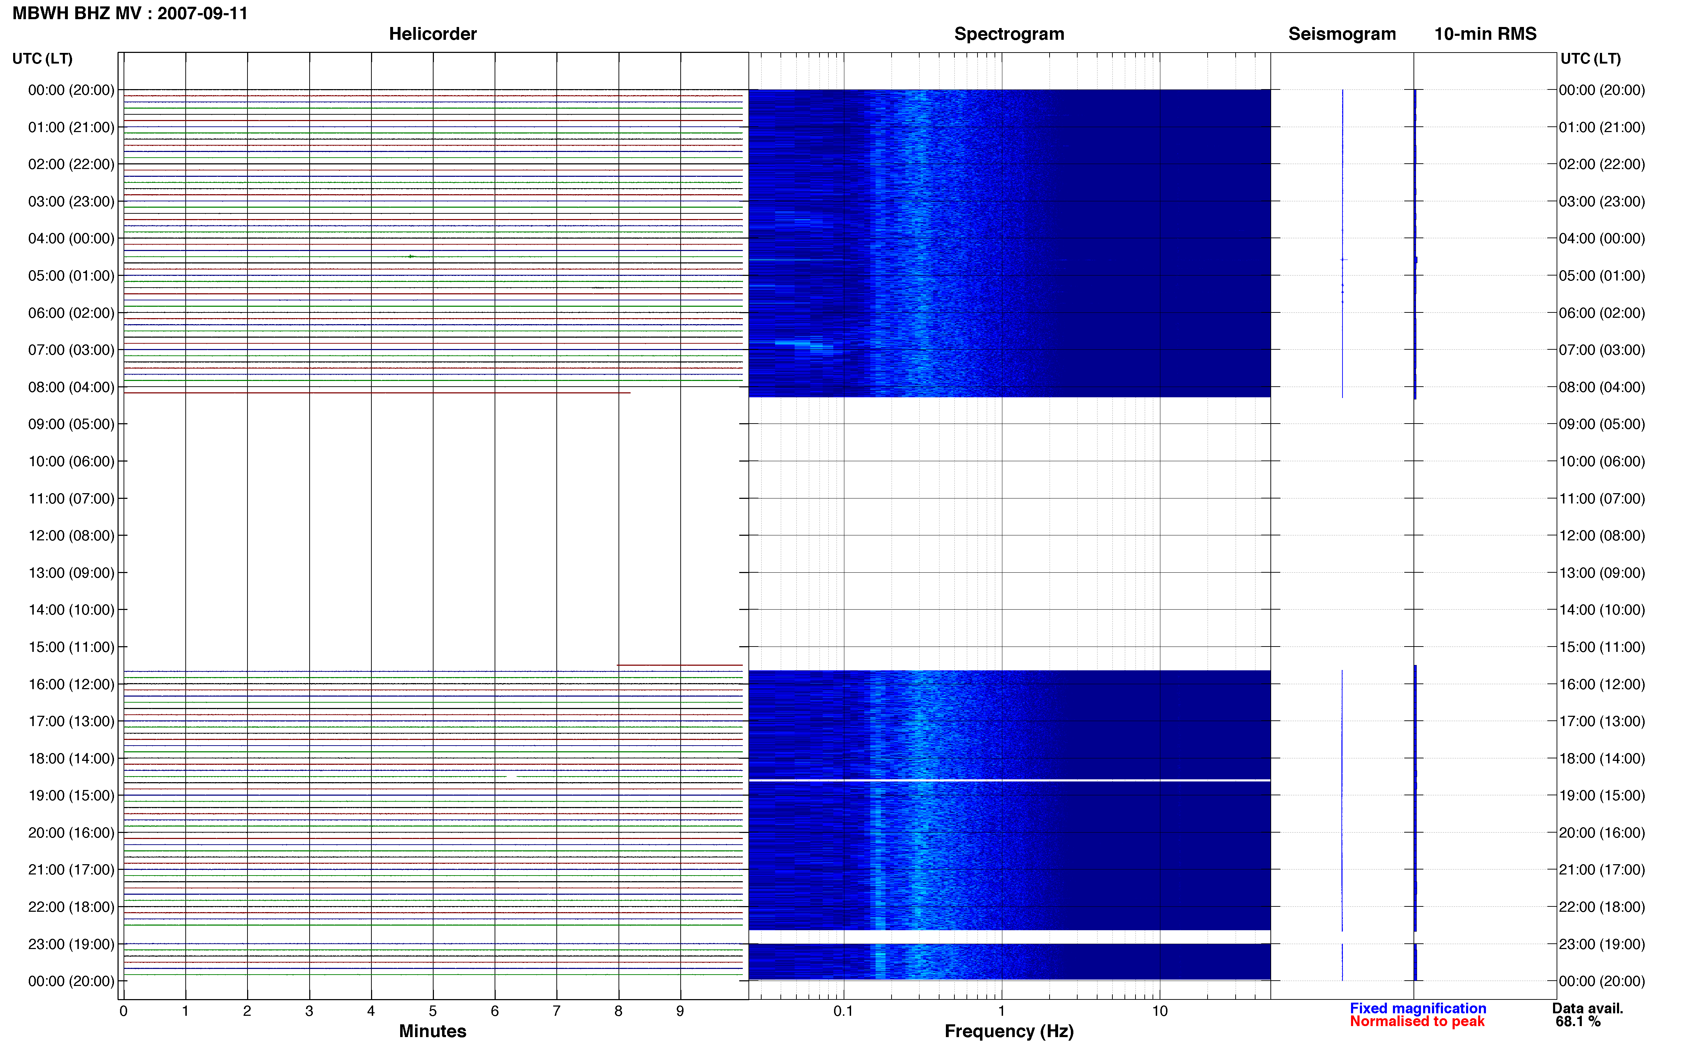The width and height of the screenshot is (1683, 1052).
Task: Select minute tick 6 on the Helicorder axis
Action: (x=495, y=1011)
